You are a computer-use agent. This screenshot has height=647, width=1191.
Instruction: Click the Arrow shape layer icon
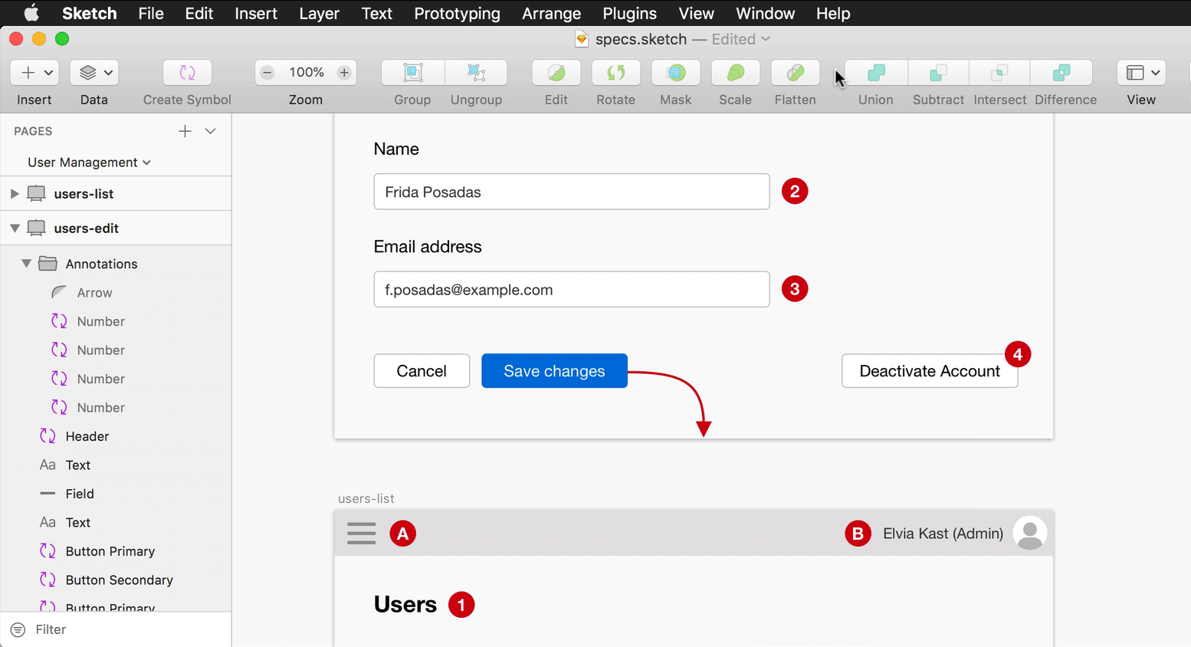(59, 292)
